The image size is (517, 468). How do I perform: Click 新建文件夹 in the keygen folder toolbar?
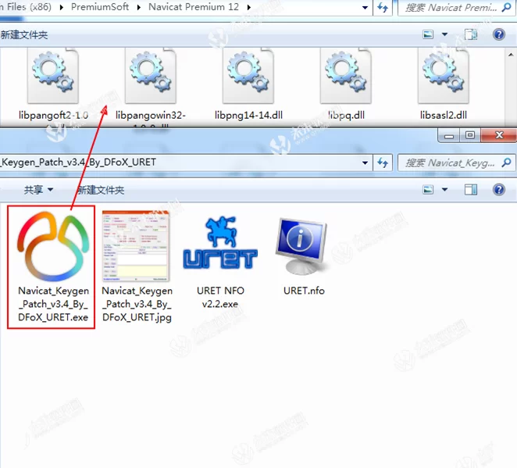point(100,190)
